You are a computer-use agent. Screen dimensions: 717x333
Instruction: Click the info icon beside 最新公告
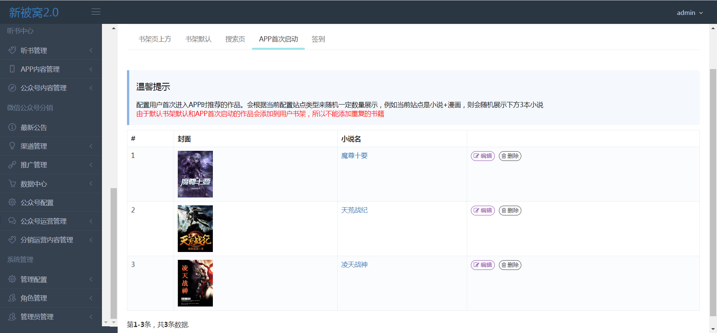pyautogui.click(x=12, y=127)
